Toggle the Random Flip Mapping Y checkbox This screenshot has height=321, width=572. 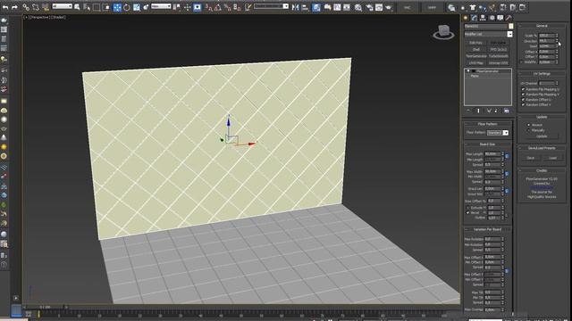pyautogui.click(x=523, y=95)
